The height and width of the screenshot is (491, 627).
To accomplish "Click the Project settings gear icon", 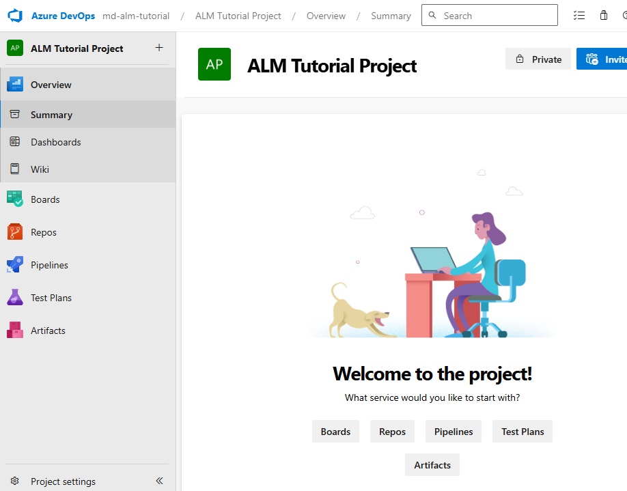I will click(x=15, y=481).
